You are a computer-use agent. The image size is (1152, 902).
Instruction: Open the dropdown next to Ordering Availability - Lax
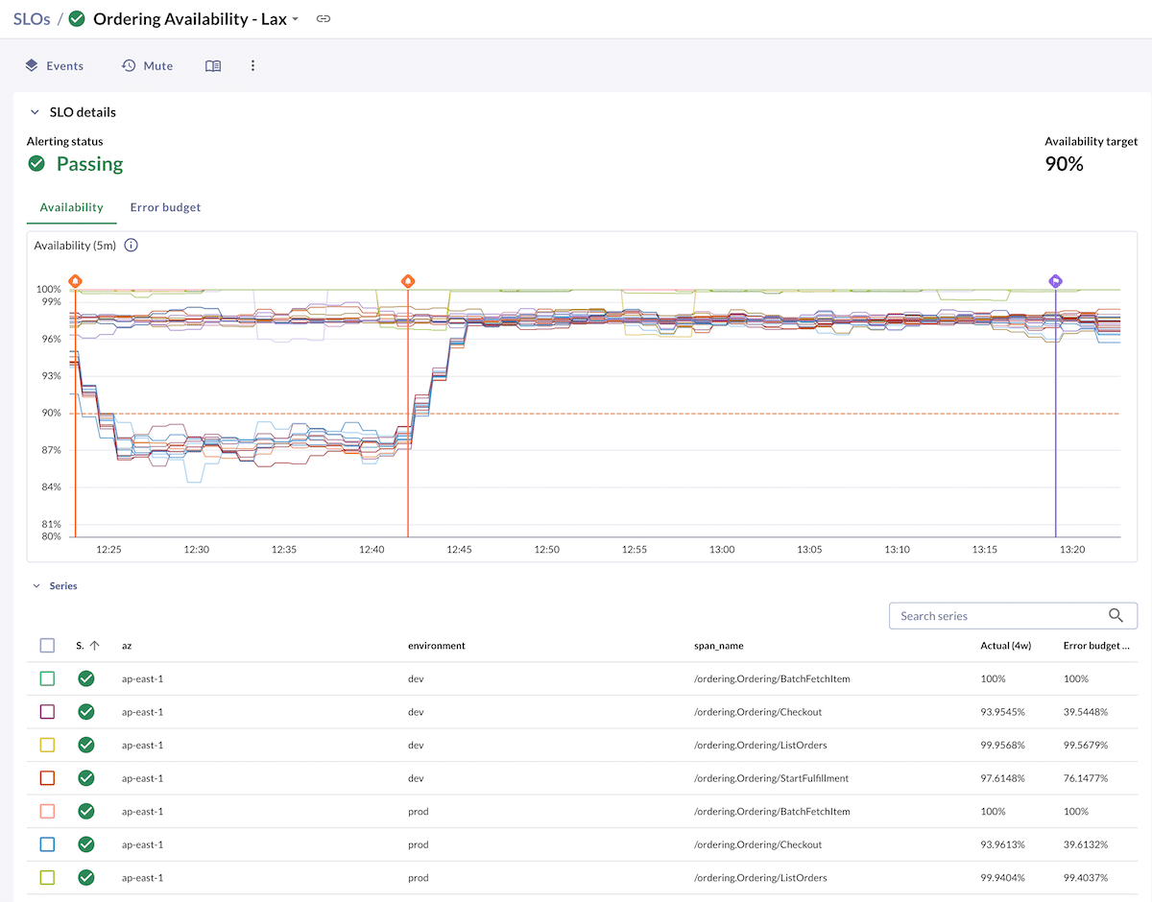click(x=297, y=18)
